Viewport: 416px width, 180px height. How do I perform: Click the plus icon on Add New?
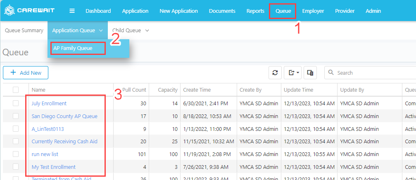click(x=13, y=73)
